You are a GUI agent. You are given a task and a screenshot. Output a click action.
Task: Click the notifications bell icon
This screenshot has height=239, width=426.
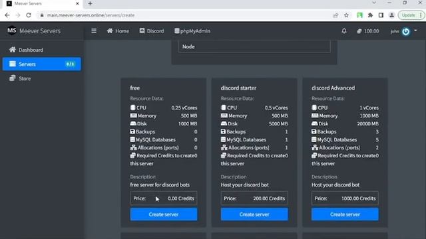pyautogui.click(x=344, y=31)
